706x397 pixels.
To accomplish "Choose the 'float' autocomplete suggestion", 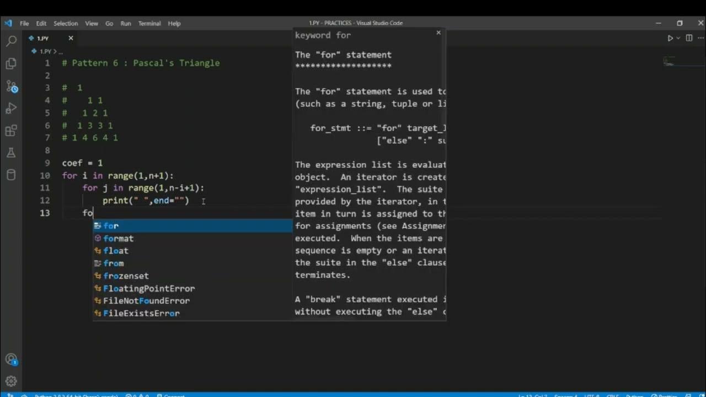I will click(192, 251).
